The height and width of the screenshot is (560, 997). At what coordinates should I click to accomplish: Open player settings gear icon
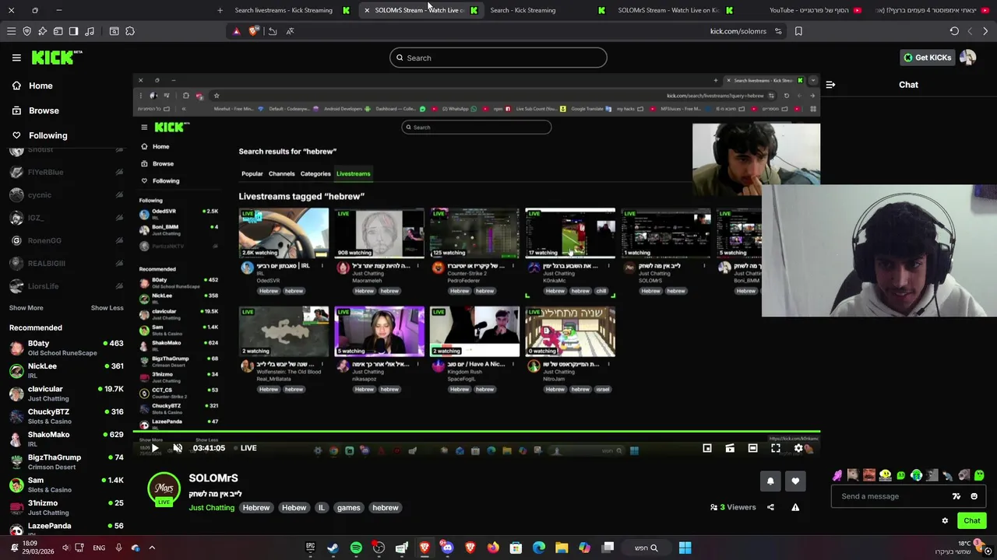[x=798, y=448]
